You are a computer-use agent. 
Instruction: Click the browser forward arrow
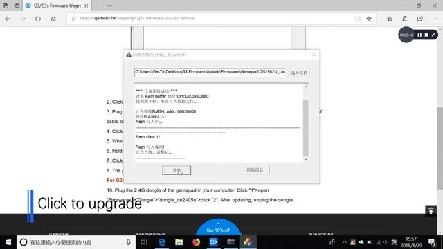[x=23, y=19]
